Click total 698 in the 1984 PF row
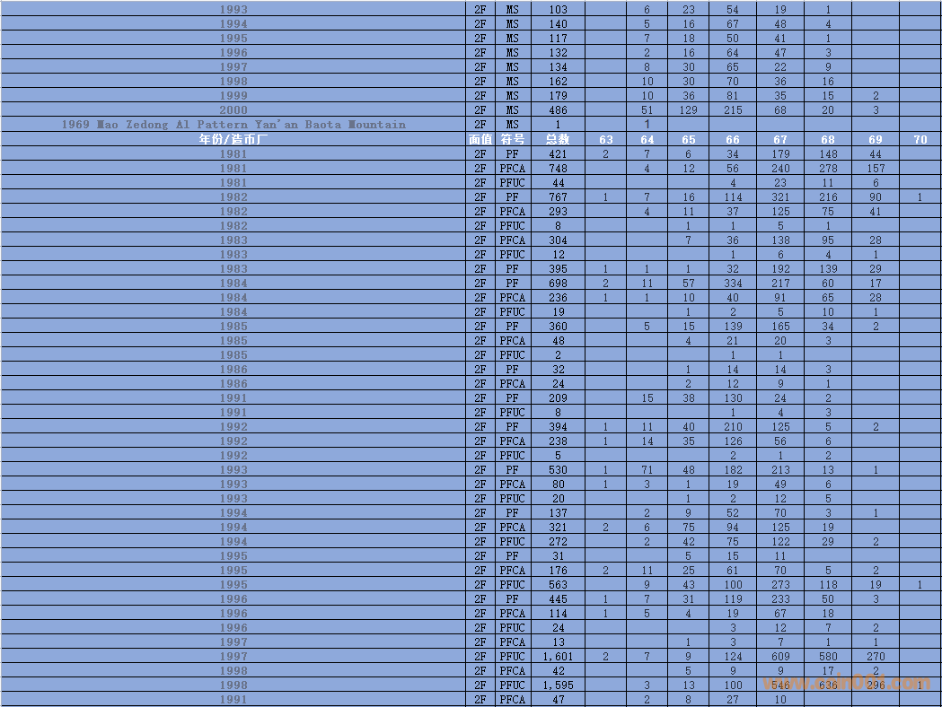 (x=558, y=284)
